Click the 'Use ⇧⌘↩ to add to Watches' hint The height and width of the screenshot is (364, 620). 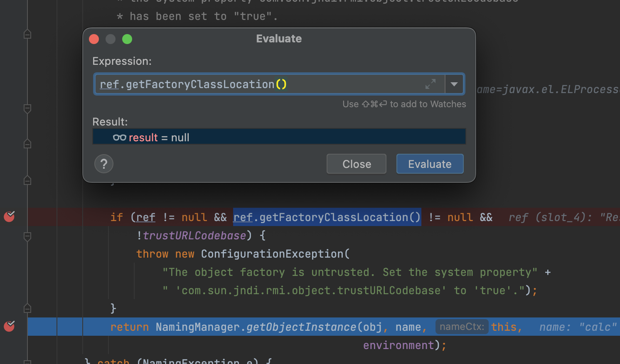point(404,104)
